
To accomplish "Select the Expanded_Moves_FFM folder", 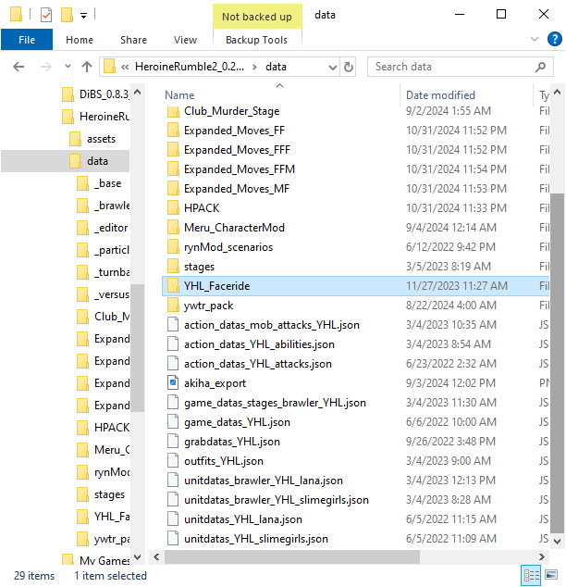I will click(x=240, y=169).
